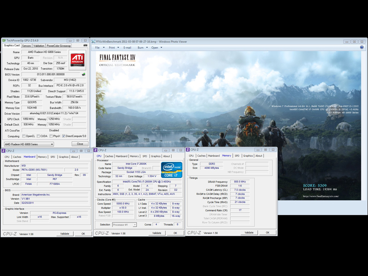Open Caches tab in the CPU-Z Mainboard window
This screenshot has height=276, width=368.
tap(17, 157)
